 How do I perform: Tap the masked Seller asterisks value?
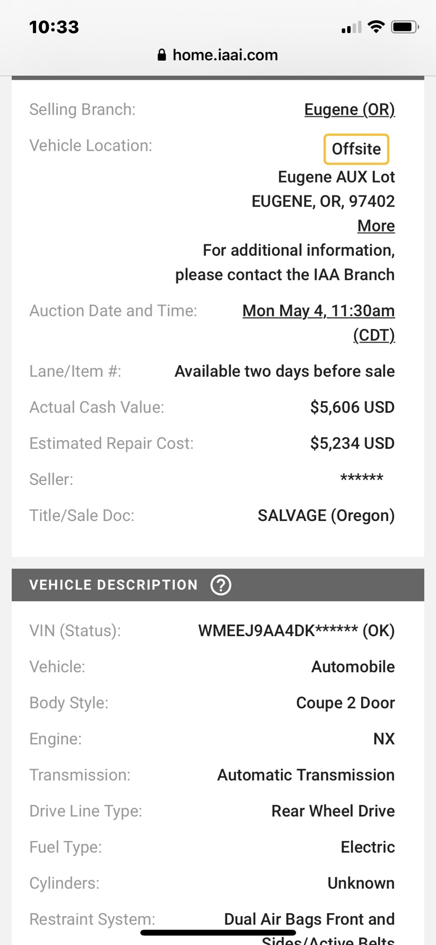coord(362,478)
